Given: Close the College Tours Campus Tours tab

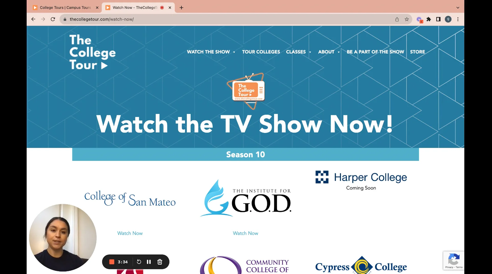Looking at the screenshot, I should (97, 8).
